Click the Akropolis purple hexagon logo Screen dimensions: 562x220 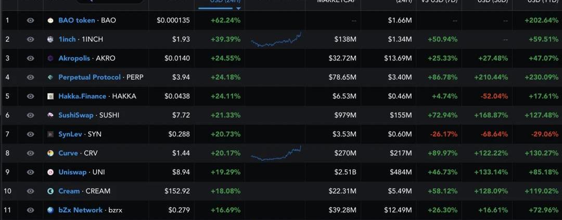click(x=50, y=58)
